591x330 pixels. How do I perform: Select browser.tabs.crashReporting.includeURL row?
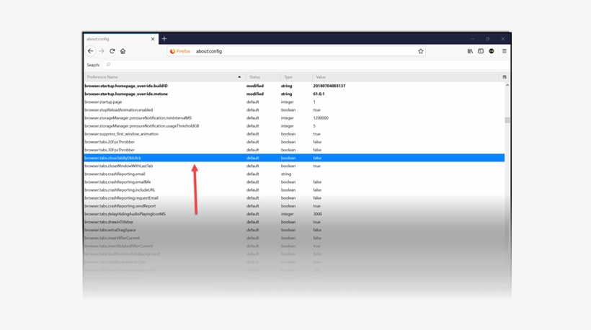pos(294,190)
